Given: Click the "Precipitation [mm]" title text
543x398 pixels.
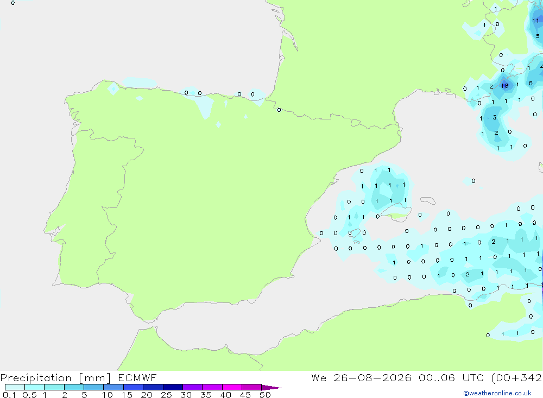Looking at the screenshot, I should [x=56, y=378].
